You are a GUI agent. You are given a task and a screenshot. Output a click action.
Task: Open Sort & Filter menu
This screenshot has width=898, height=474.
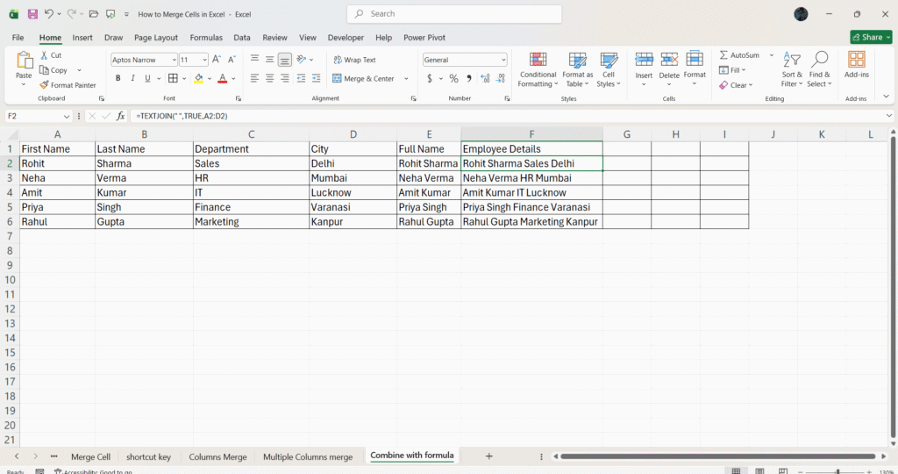tap(792, 70)
